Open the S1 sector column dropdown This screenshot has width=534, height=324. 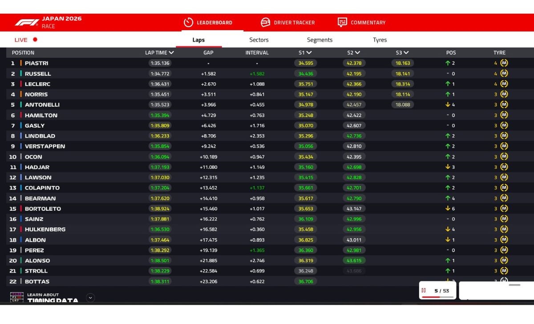pos(309,53)
